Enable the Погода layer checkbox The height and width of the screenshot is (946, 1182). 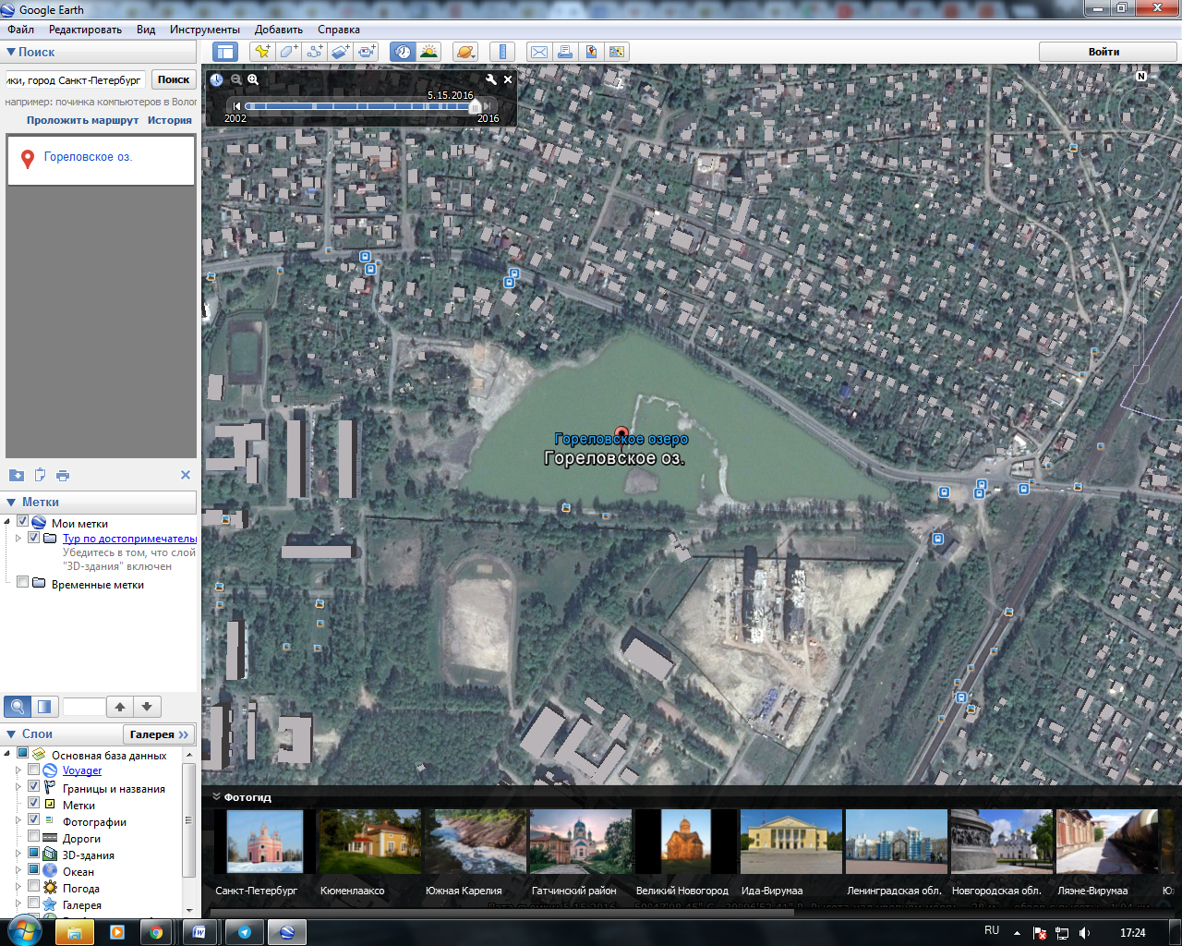coord(34,886)
